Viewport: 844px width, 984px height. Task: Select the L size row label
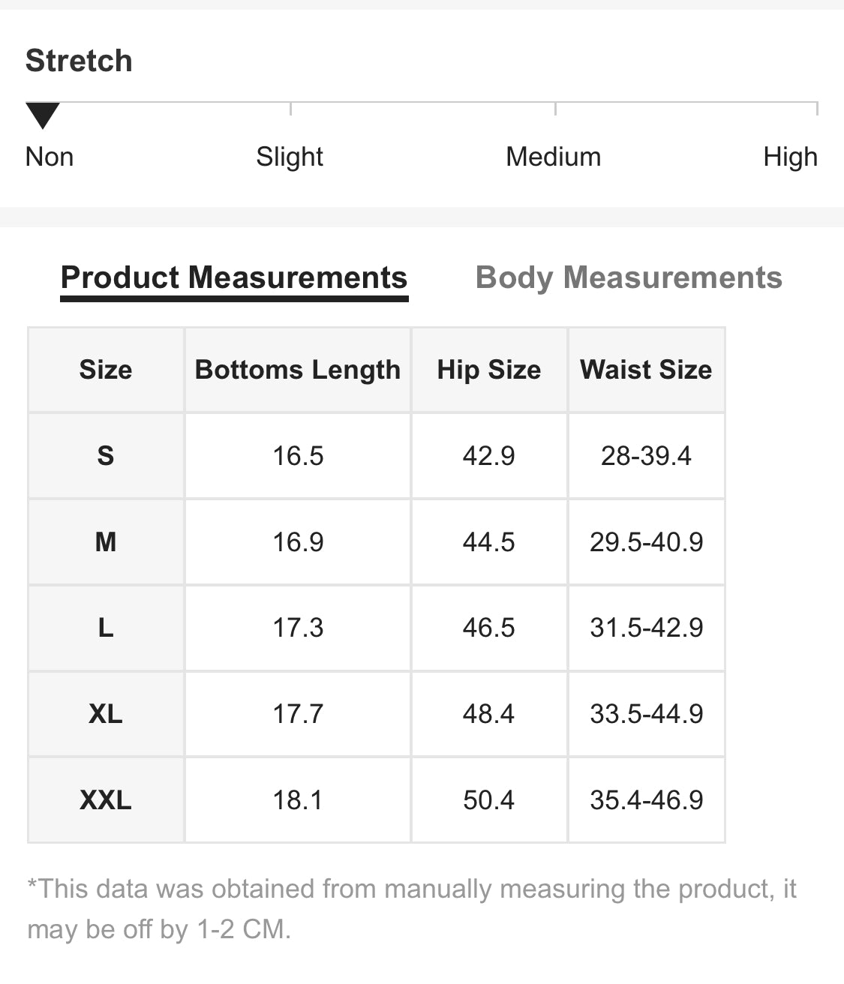[106, 628]
